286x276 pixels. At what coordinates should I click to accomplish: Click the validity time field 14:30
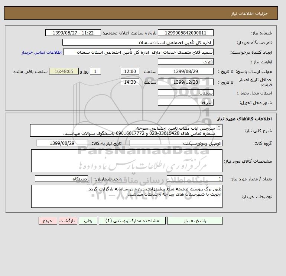130,82
